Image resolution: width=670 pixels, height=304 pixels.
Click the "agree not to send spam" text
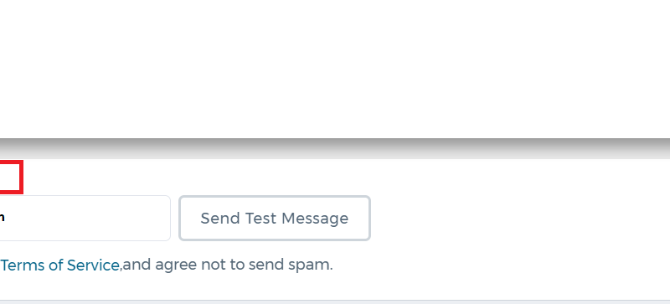pyautogui.click(x=244, y=265)
